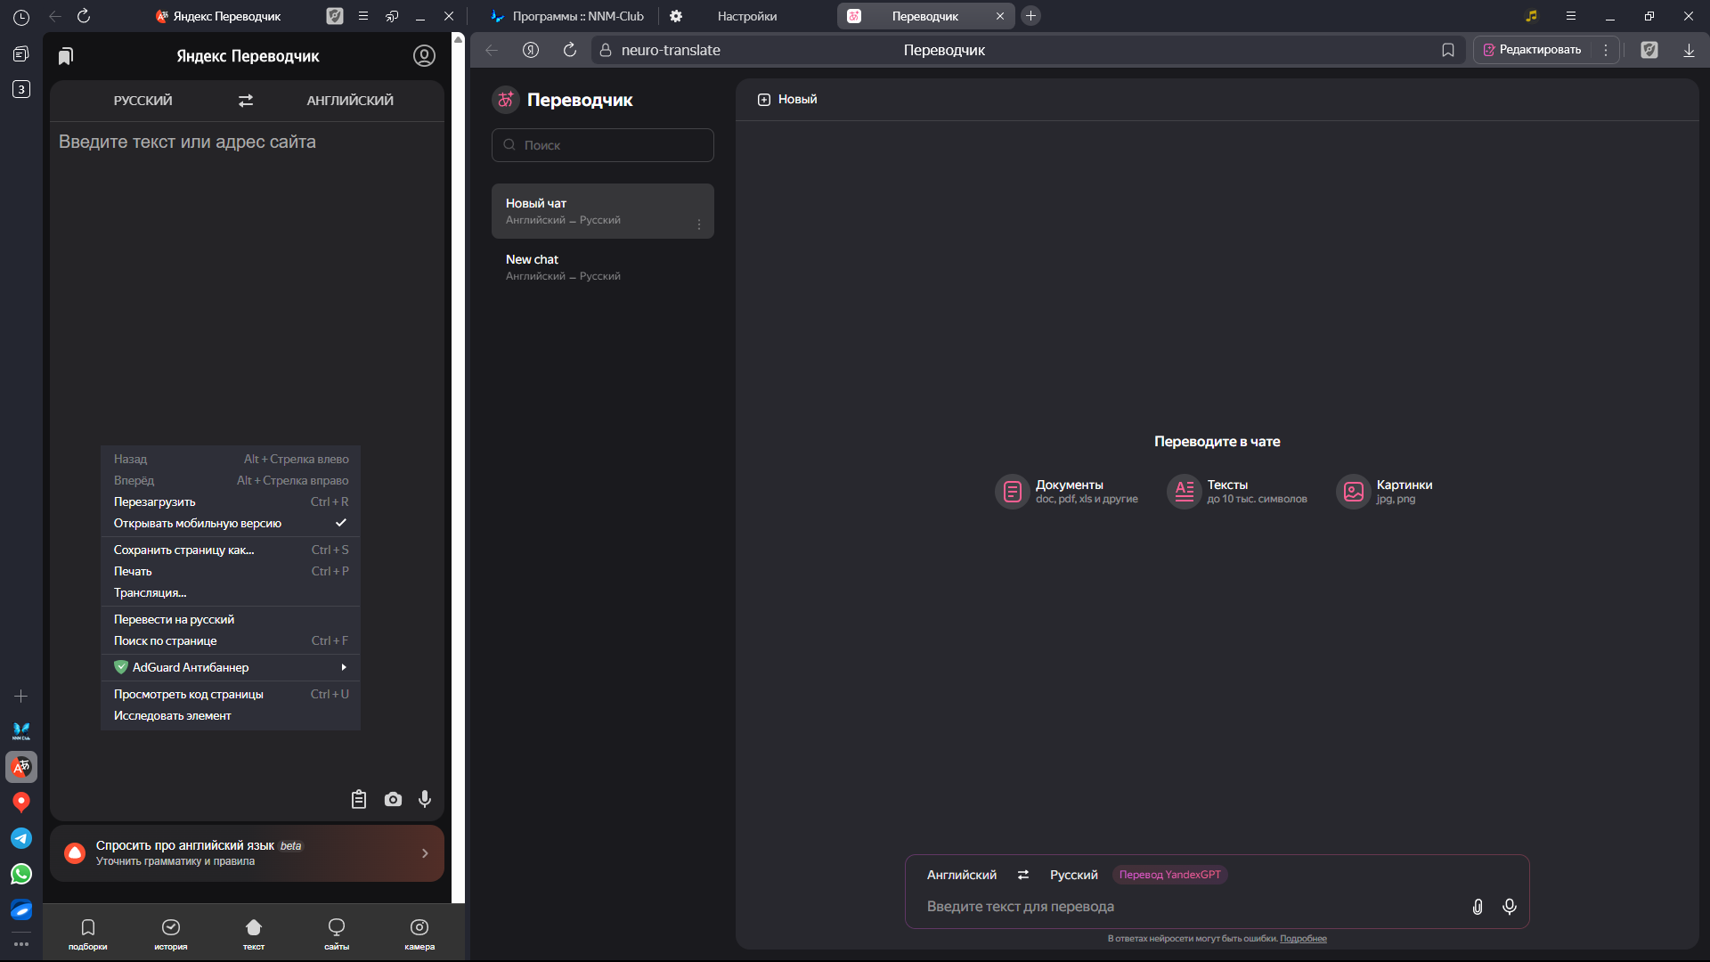Select the 'сайты' bottom tab
The height and width of the screenshot is (962, 1710).
tap(337, 933)
